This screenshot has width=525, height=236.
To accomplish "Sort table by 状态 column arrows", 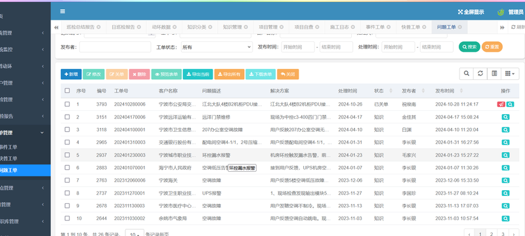I will tap(391, 91).
